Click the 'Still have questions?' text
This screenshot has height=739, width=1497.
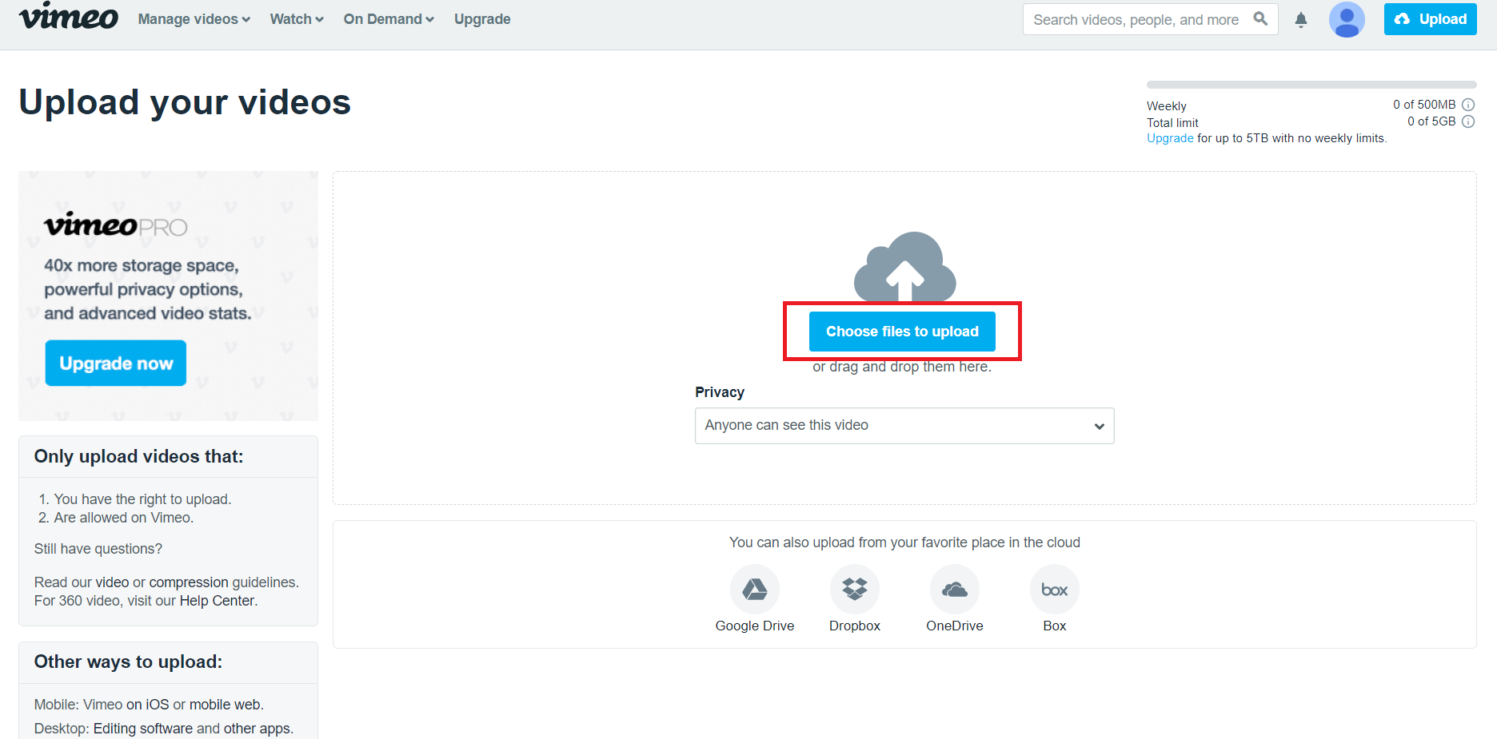98,549
